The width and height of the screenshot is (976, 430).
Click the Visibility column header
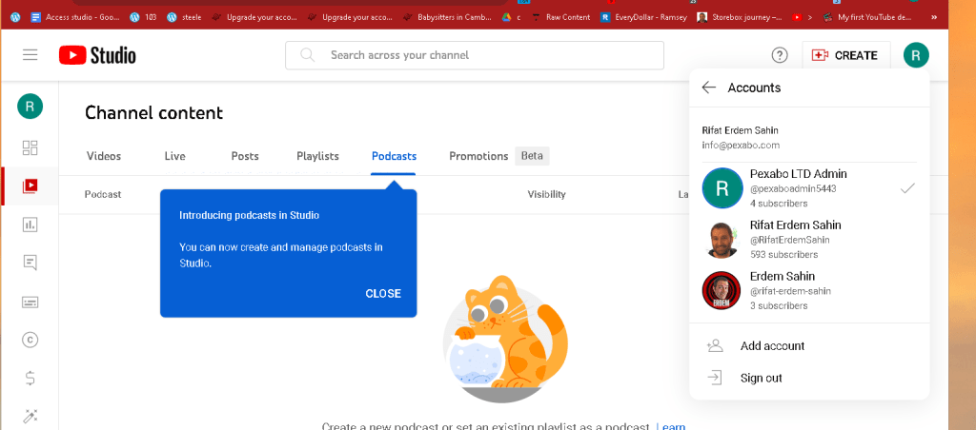click(x=546, y=194)
